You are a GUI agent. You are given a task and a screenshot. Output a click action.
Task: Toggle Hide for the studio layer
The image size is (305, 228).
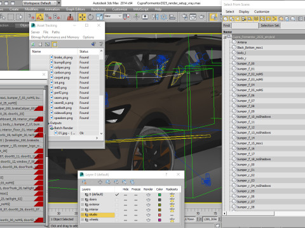tap(125, 215)
